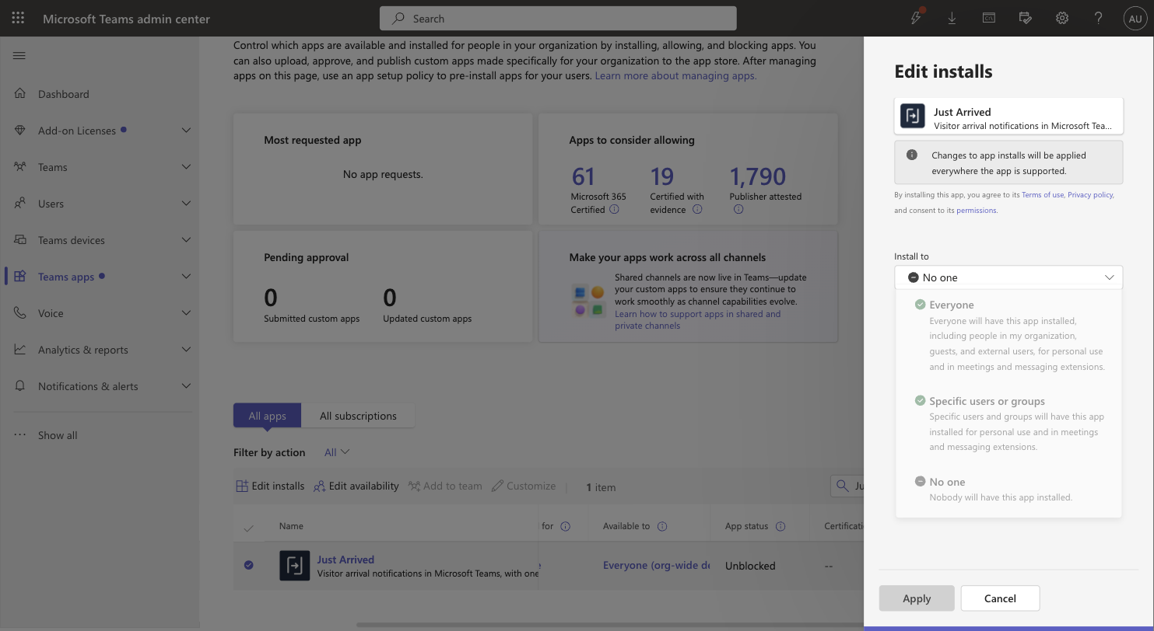Click the Apply button
This screenshot has width=1154, height=631.
point(917,598)
